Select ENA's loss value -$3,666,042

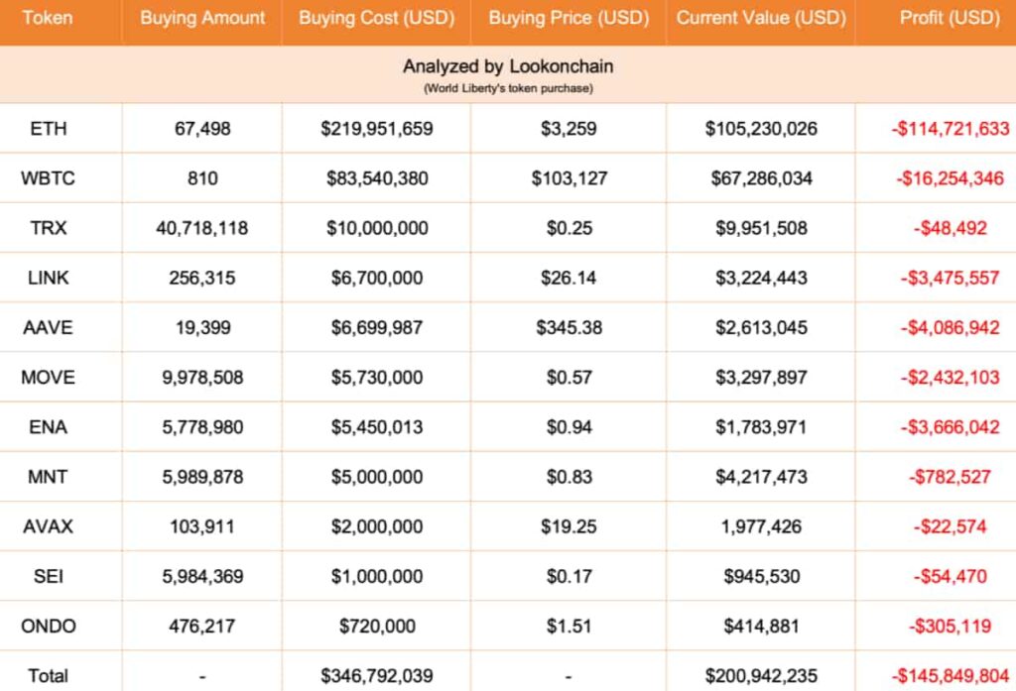950,426
